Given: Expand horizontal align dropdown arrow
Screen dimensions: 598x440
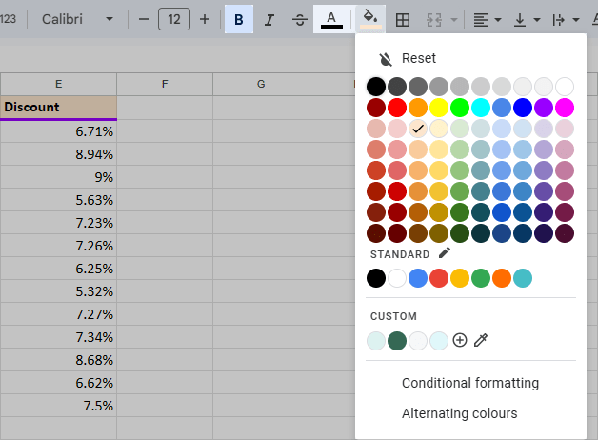Looking at the screenshot, I should [x=498, y=19].
